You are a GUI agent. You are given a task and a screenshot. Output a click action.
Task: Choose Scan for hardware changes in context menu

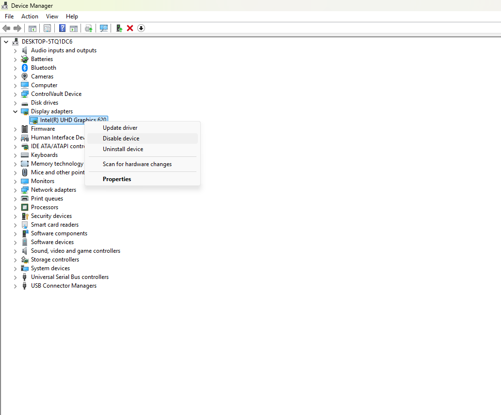click(143, 164)
